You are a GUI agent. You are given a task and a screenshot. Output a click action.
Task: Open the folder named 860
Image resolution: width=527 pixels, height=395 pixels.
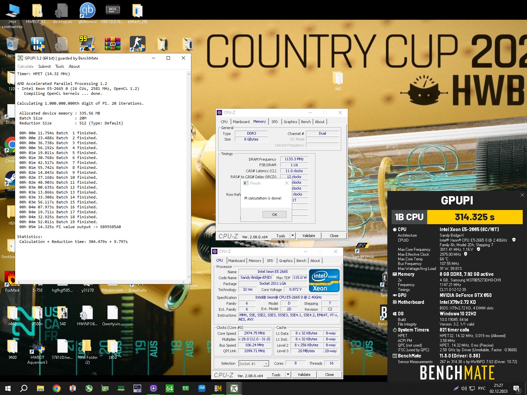tap(338, 81)
